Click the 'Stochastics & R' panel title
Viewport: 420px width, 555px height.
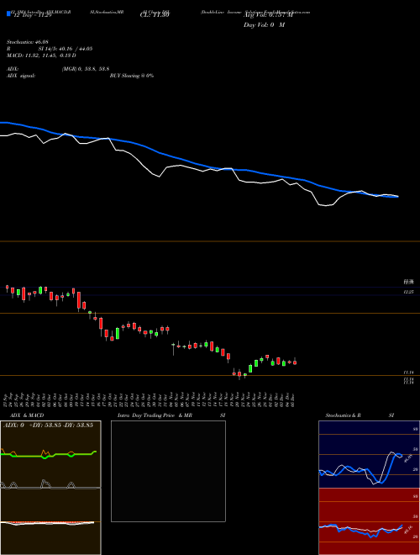click(344, 415)
